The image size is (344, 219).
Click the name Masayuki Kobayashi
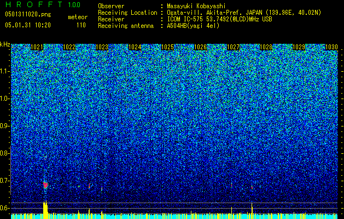tap(196, 6)
